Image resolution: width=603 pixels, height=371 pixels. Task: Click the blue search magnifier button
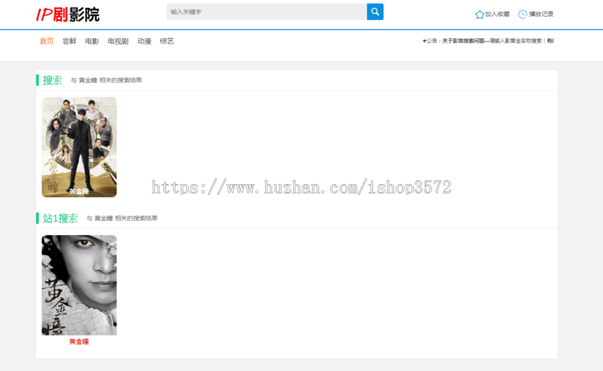click(x=375, y=12)
